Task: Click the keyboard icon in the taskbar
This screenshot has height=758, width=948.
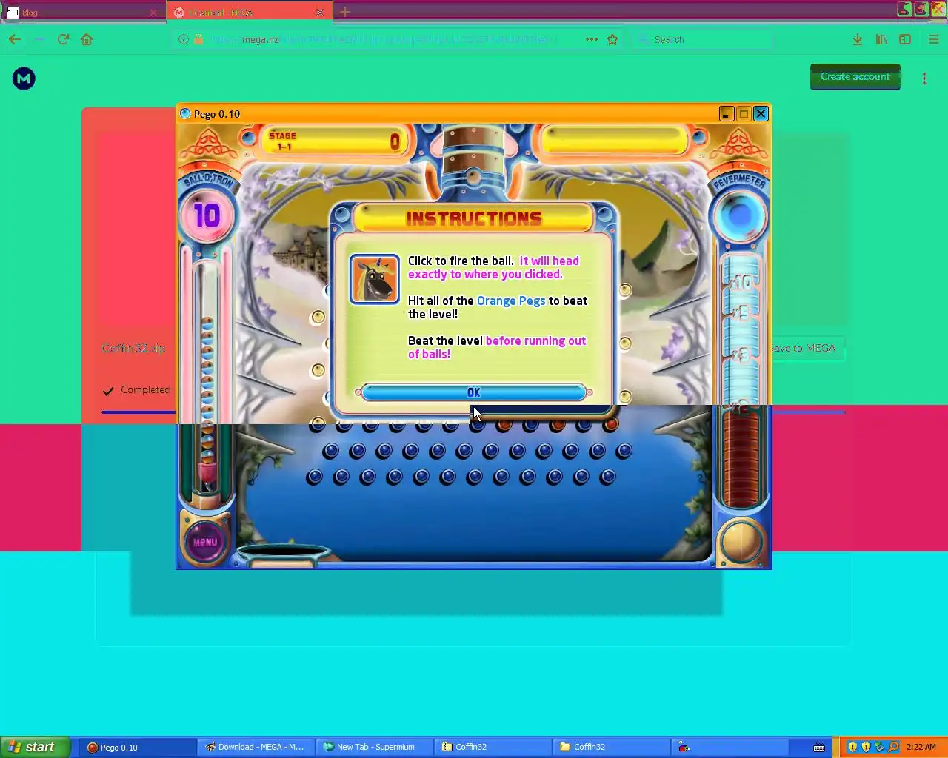Action: 819,748
